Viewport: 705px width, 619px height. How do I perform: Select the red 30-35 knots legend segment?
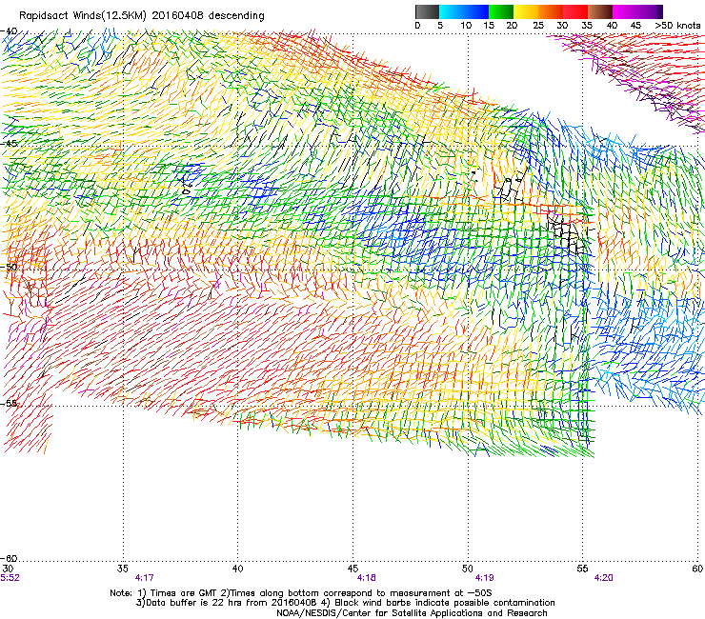[x=575, y=11]
